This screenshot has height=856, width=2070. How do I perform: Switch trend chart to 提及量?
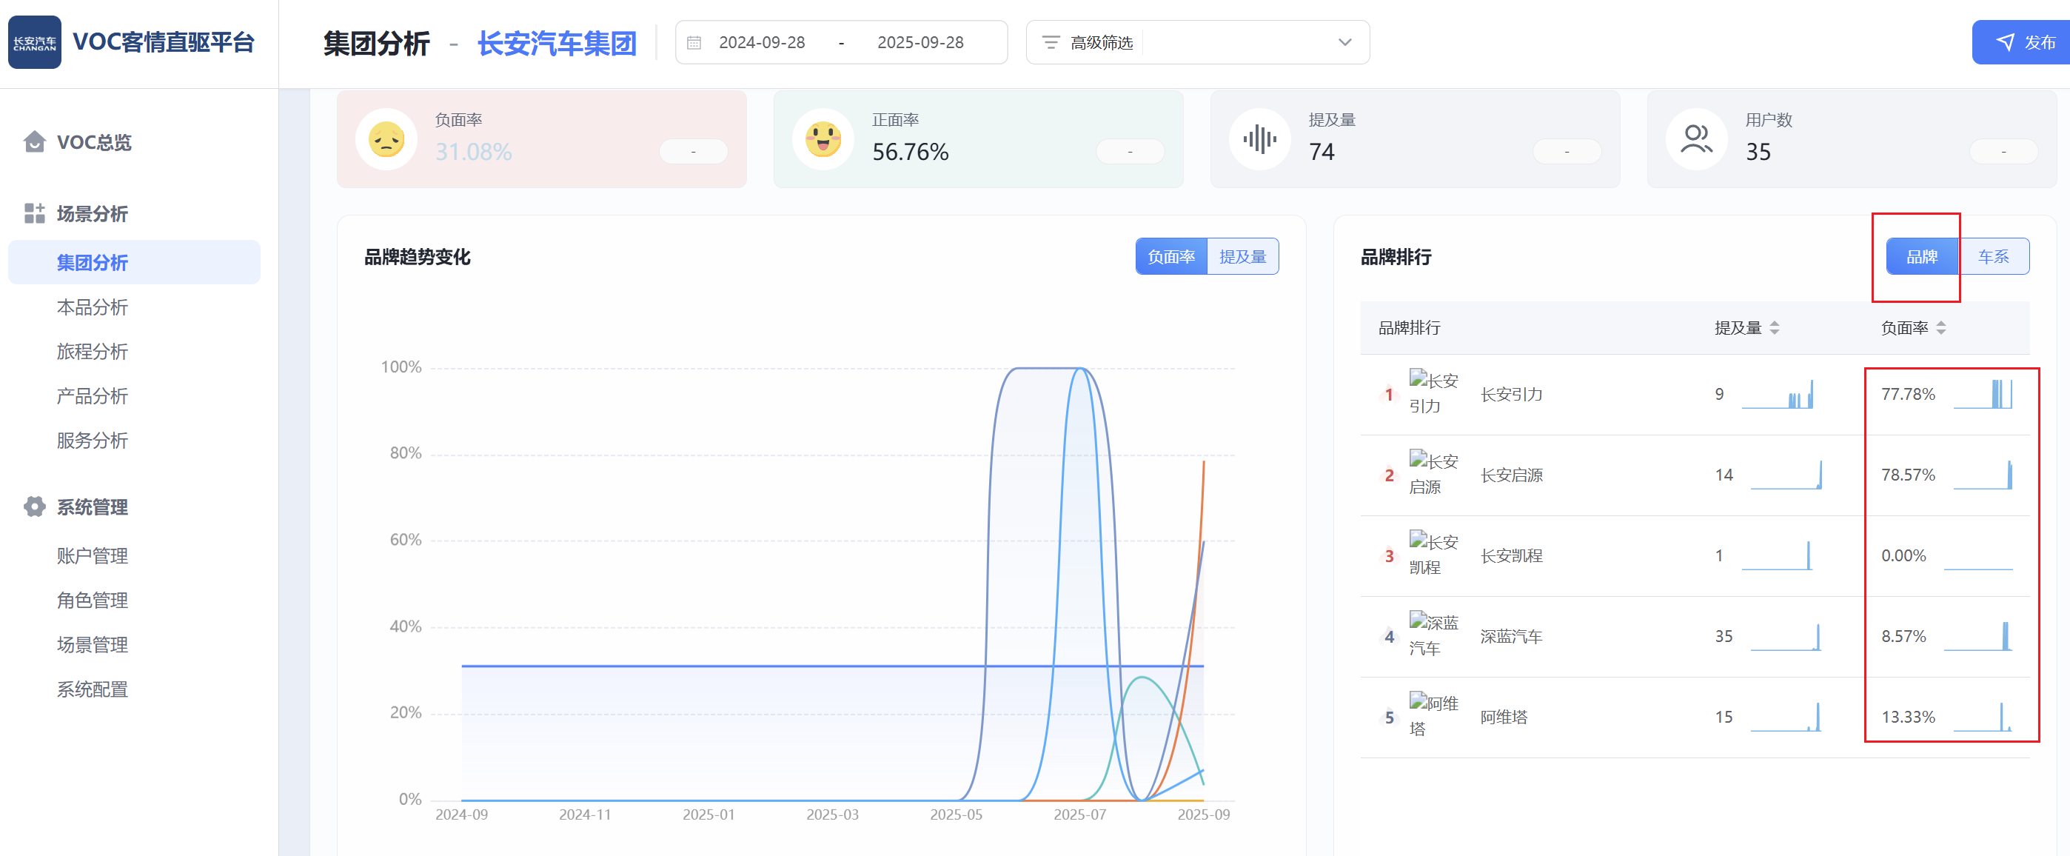1242,256
